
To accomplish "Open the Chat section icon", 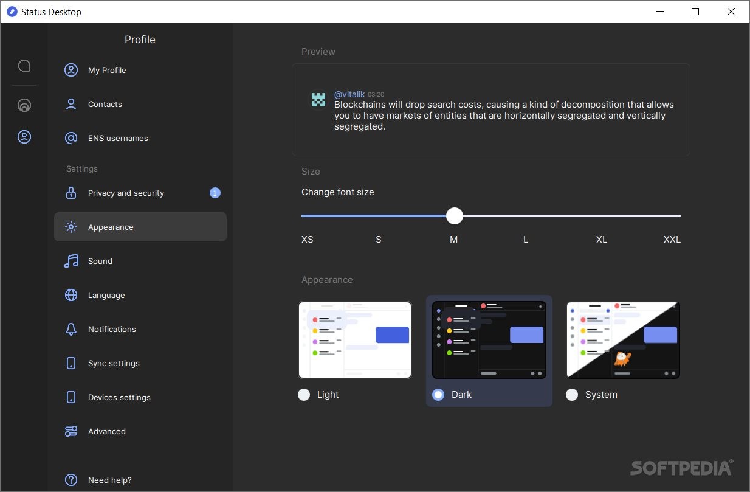I will [24, 66].
